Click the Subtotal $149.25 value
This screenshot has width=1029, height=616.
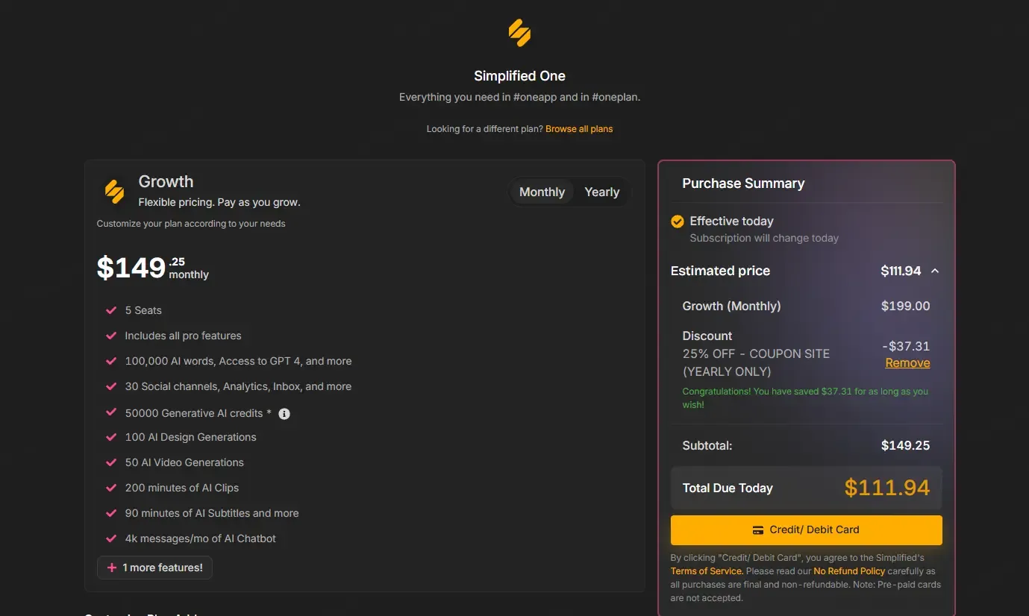[x=905, y=446]
